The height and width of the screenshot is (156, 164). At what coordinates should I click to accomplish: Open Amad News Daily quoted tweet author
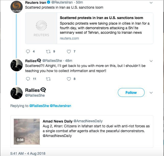pos(58,121)
